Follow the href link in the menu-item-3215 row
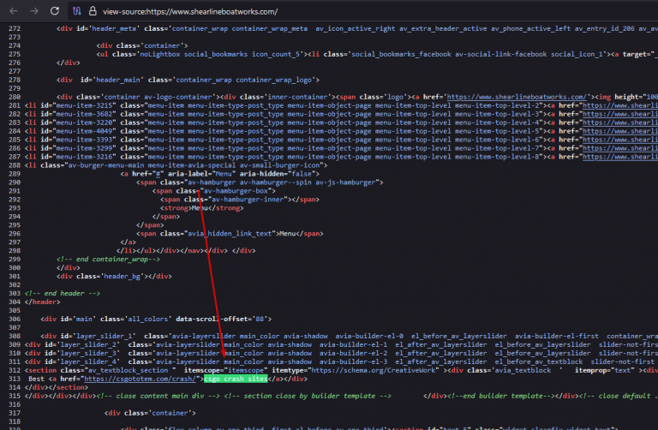Image resolution: width=658 pixels, height=430 pixels. (x=619, y=105)
